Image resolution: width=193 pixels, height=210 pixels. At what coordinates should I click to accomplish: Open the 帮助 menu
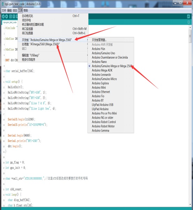pyautogui.click(x=26, y=10)
